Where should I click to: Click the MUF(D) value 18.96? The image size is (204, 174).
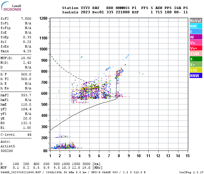coord(26,58)
